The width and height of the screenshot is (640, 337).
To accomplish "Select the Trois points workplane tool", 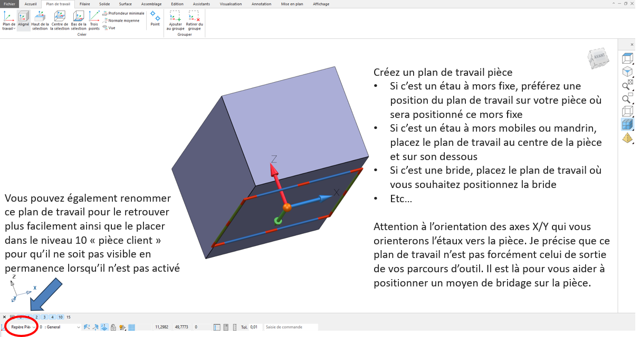I will point(94,21).
